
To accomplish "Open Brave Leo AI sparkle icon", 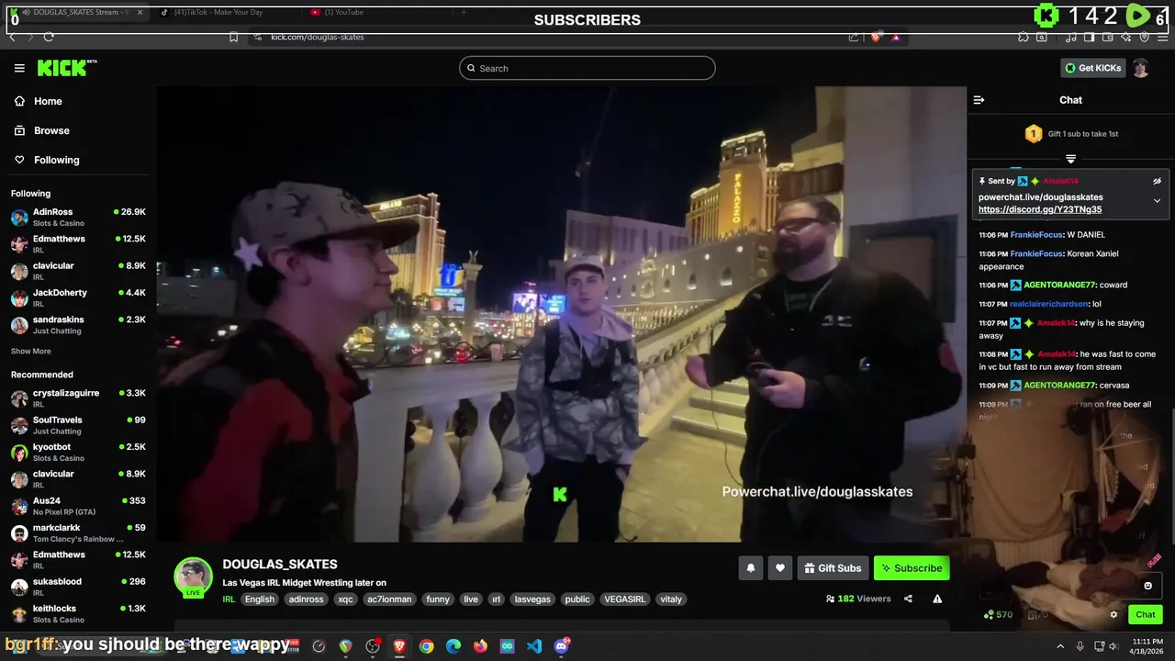I will click(1125, 37).
